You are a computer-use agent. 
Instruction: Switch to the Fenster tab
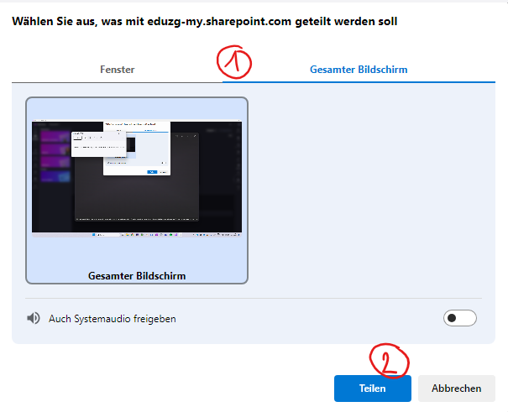click(118, 70)
